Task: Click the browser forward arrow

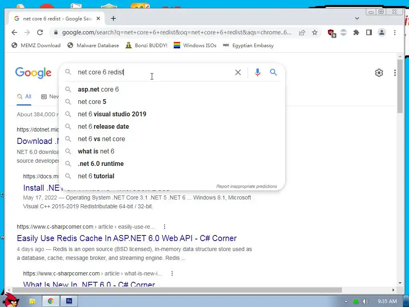Action: click(27, 32)
